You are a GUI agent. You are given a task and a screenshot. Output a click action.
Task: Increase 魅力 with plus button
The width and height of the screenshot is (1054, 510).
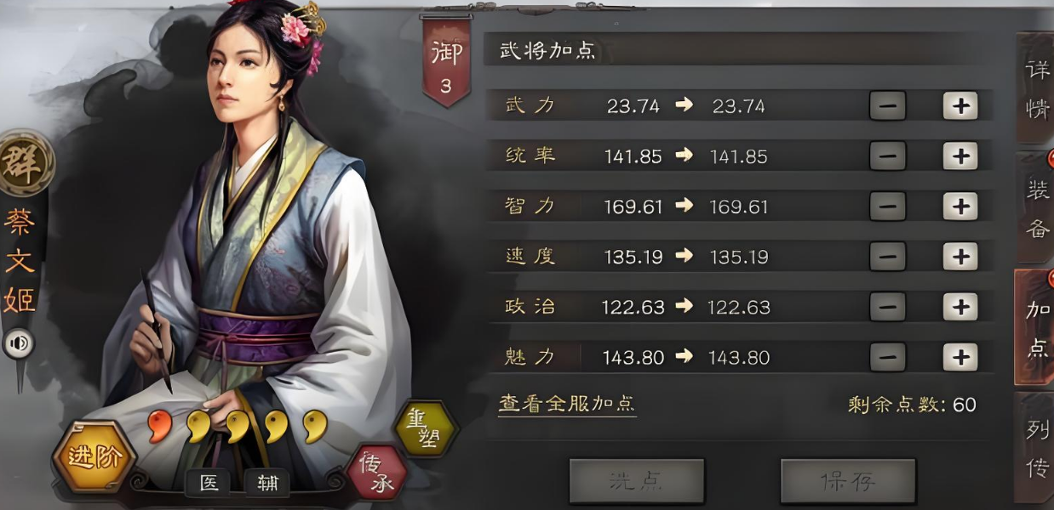pyautogui.click(x=960, y=357)
